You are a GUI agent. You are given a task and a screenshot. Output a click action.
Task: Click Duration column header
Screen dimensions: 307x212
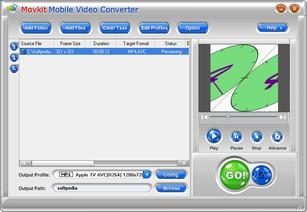101,44
